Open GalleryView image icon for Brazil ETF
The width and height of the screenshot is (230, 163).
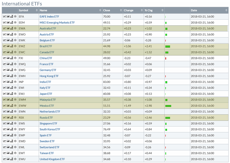point(8,46)
